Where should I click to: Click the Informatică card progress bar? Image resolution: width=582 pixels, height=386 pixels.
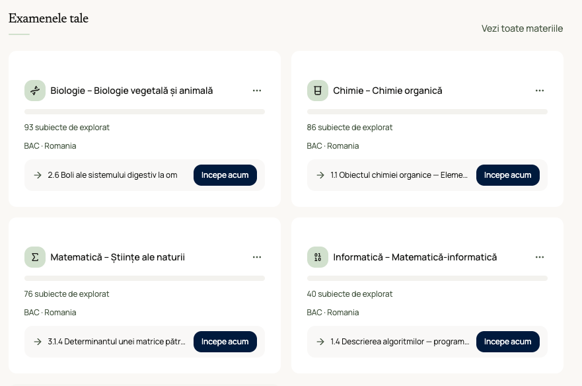tap(427, 278)
